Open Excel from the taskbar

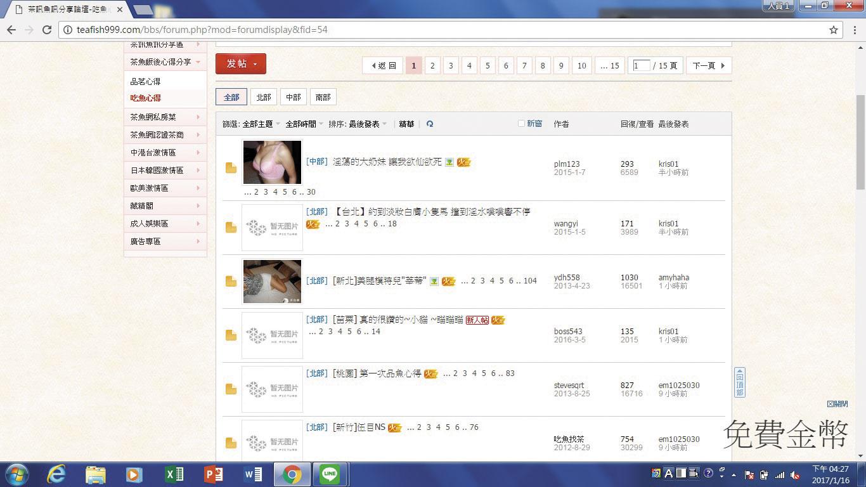[174, 474]
